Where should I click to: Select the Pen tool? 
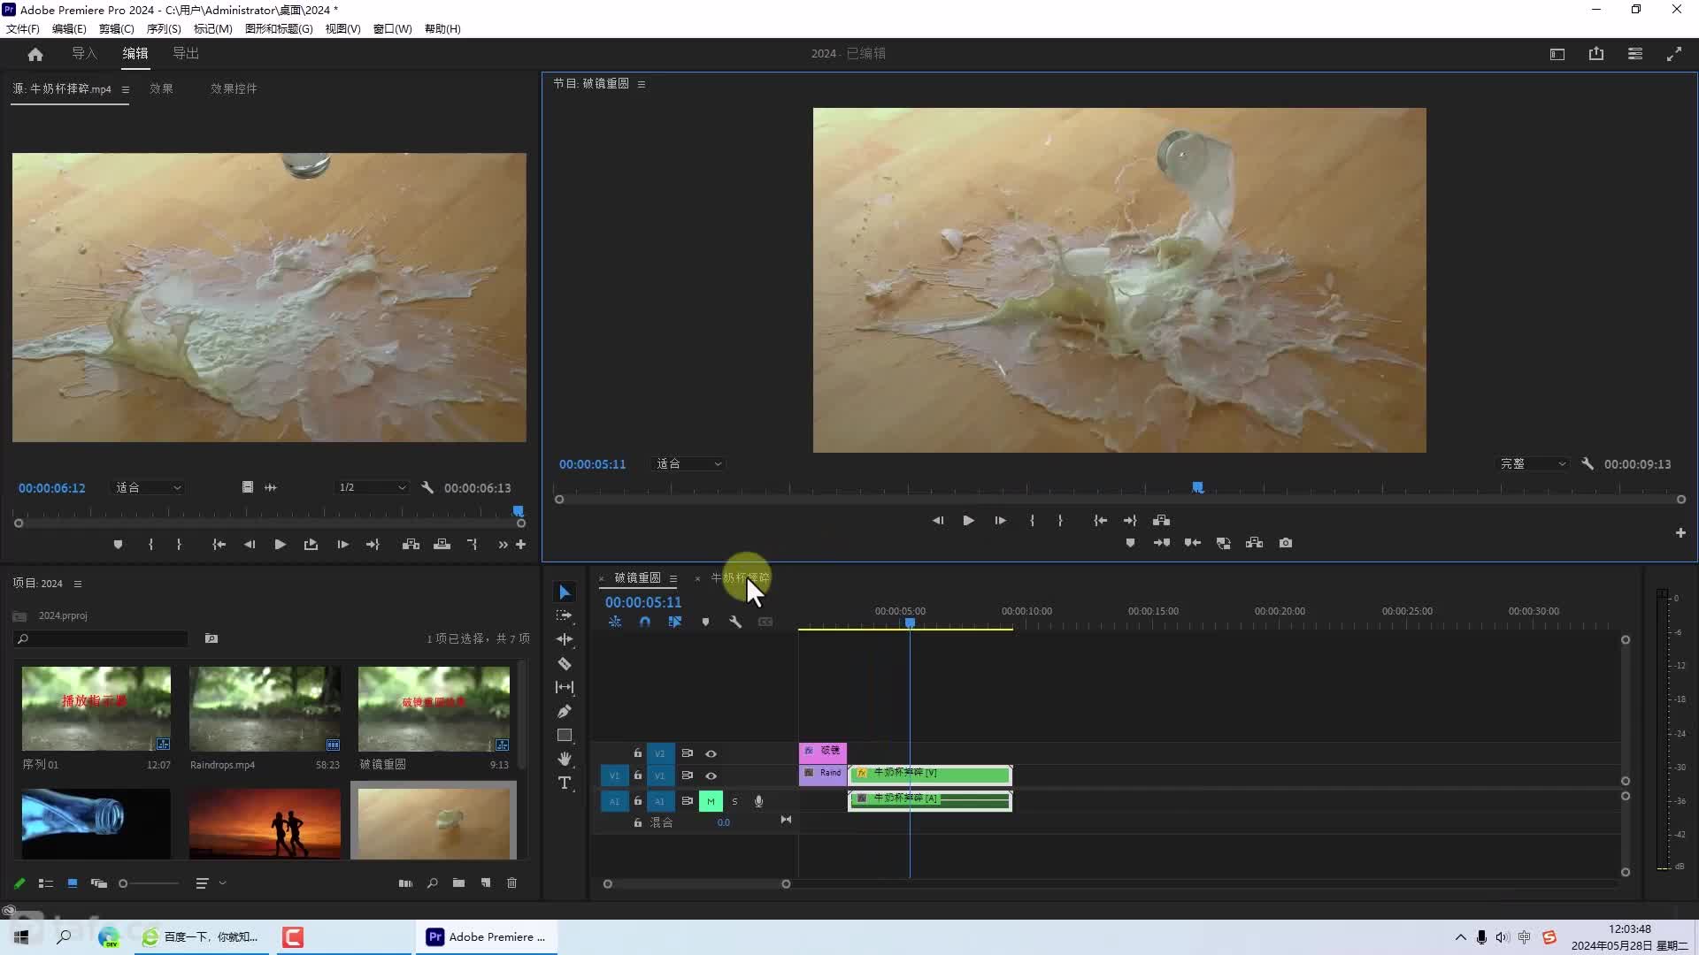point(565,711)
